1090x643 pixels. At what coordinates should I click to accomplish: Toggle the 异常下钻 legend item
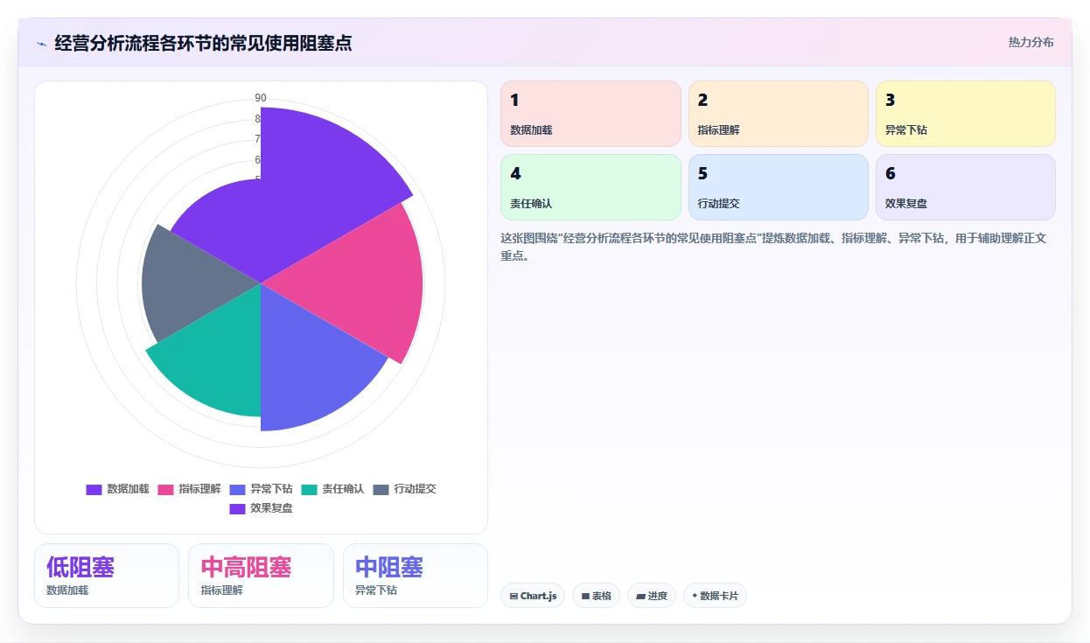(x=261, y=489)
